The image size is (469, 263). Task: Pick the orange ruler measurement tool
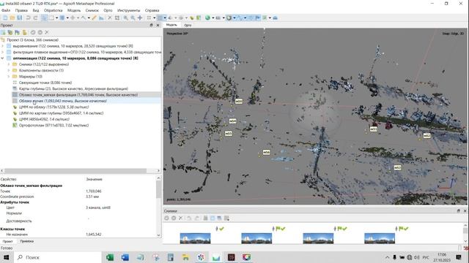point(94,18)
